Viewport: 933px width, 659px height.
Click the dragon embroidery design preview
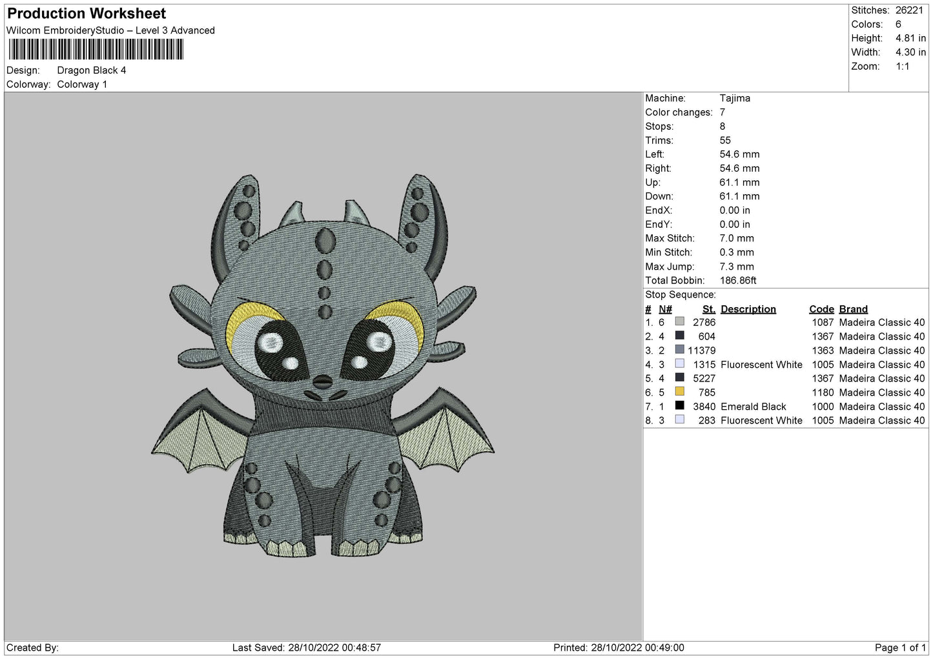323,366
